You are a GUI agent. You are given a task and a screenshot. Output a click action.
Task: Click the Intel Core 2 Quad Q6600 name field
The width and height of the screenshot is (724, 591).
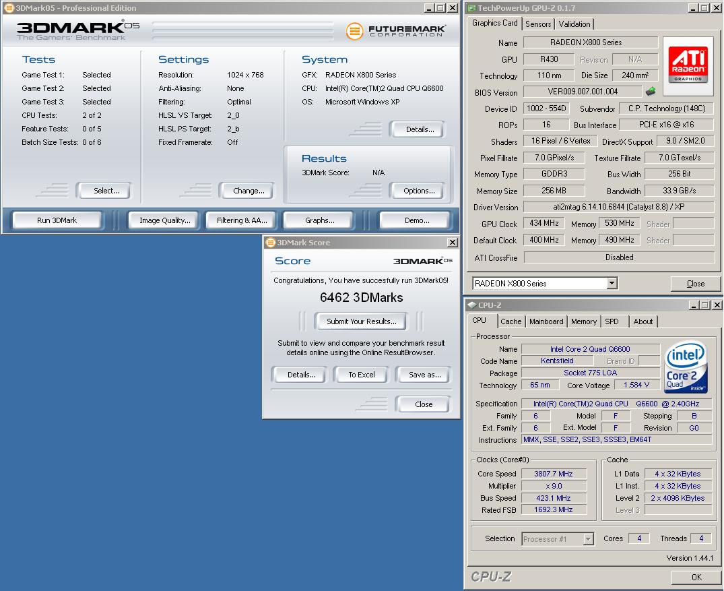590,349
